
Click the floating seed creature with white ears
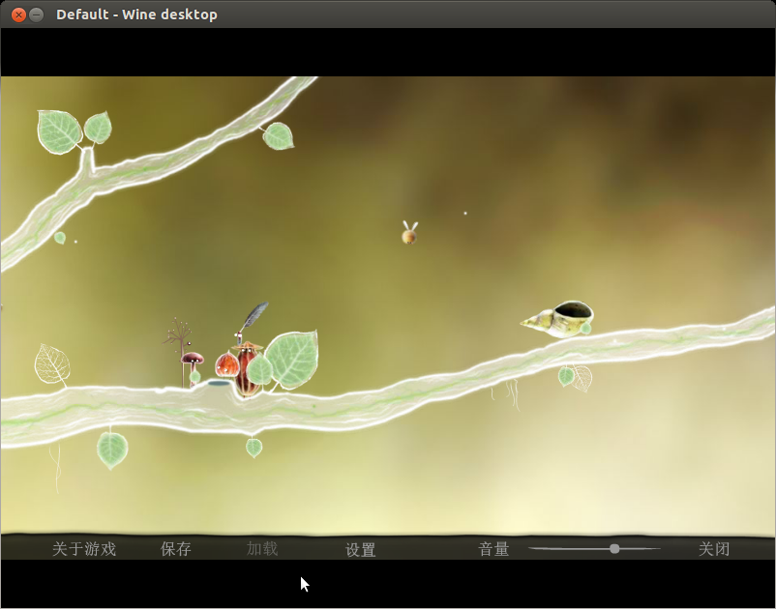409,233
